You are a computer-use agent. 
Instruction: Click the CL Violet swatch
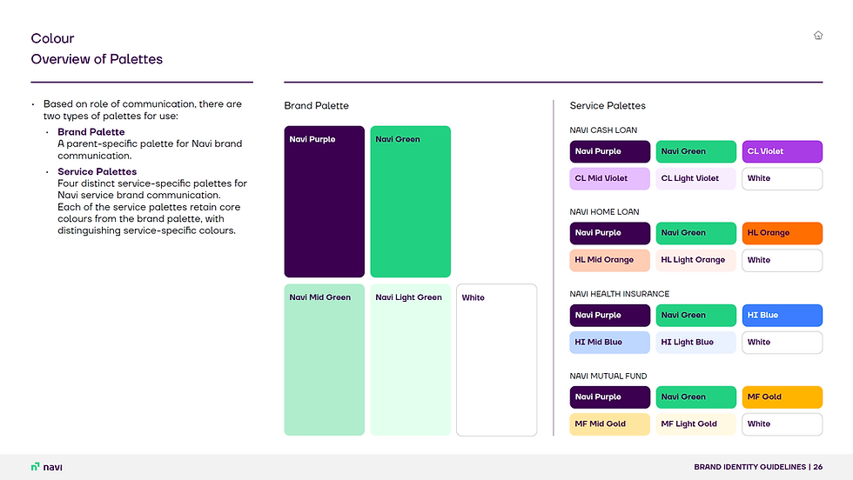[782, 151]
